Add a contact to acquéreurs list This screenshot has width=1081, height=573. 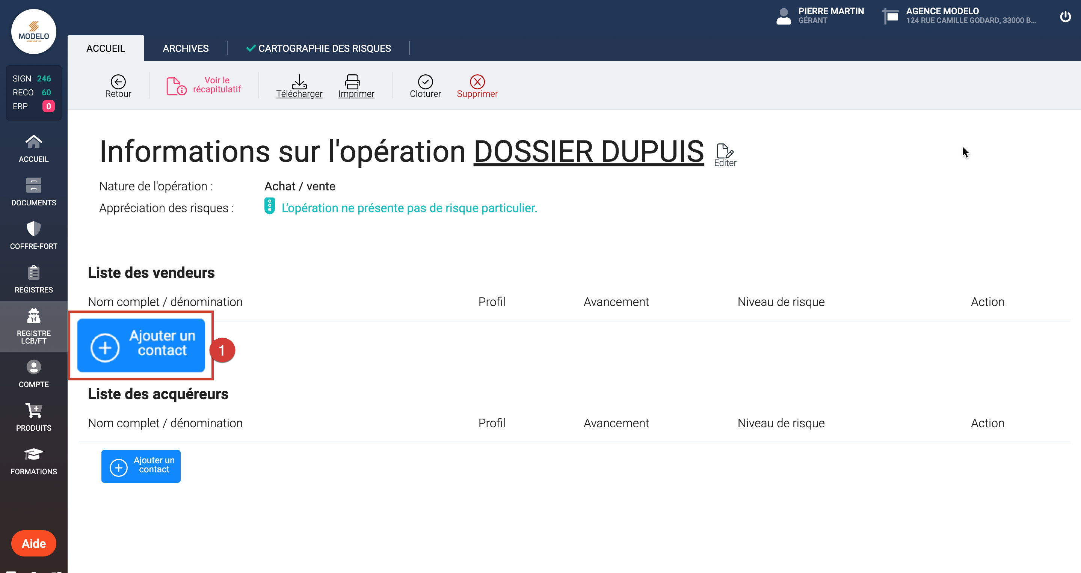pyautogui.click(x=141, y=466)
